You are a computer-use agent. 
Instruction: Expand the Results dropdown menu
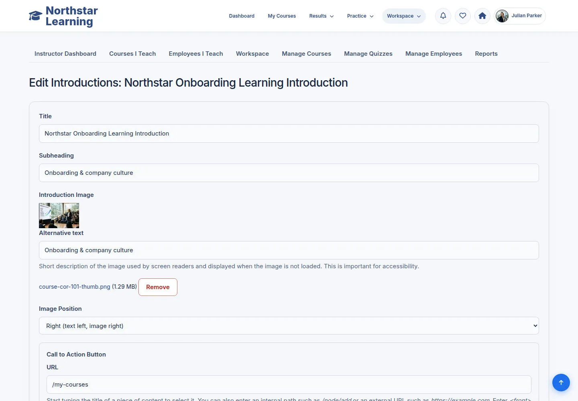tap(322, 16)
